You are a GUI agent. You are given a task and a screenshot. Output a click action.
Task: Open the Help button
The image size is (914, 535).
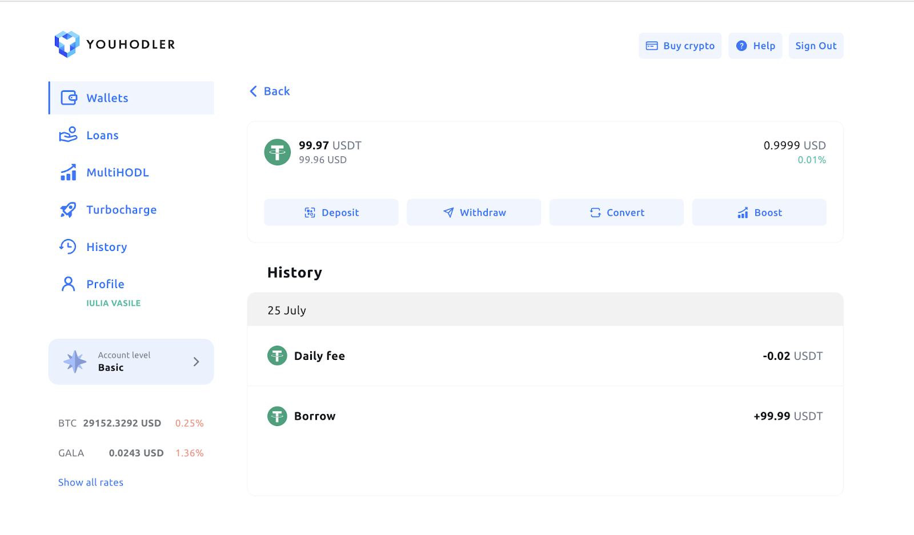(x=755, y=46)
